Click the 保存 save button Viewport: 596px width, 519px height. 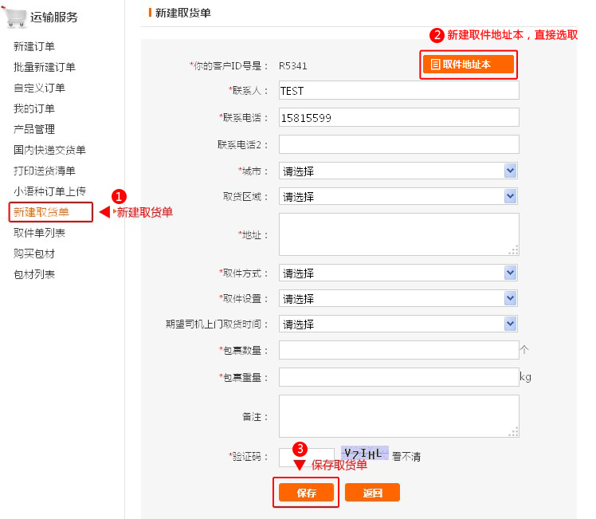click(307, 493)
